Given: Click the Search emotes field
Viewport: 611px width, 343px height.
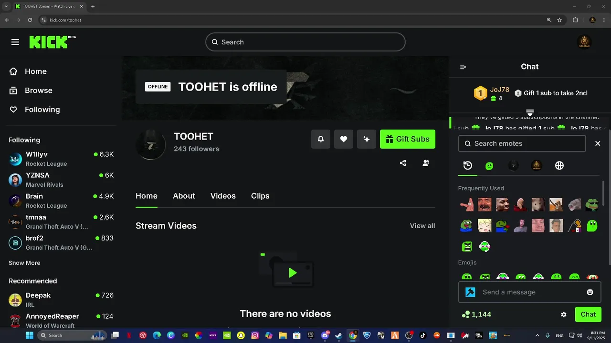Looking at the screenshot, I should coord(522,143).
